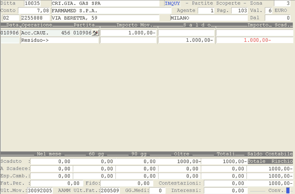Click the Fido amount field
The height and width of the screenshot is (194, 295).
[126, 183]
